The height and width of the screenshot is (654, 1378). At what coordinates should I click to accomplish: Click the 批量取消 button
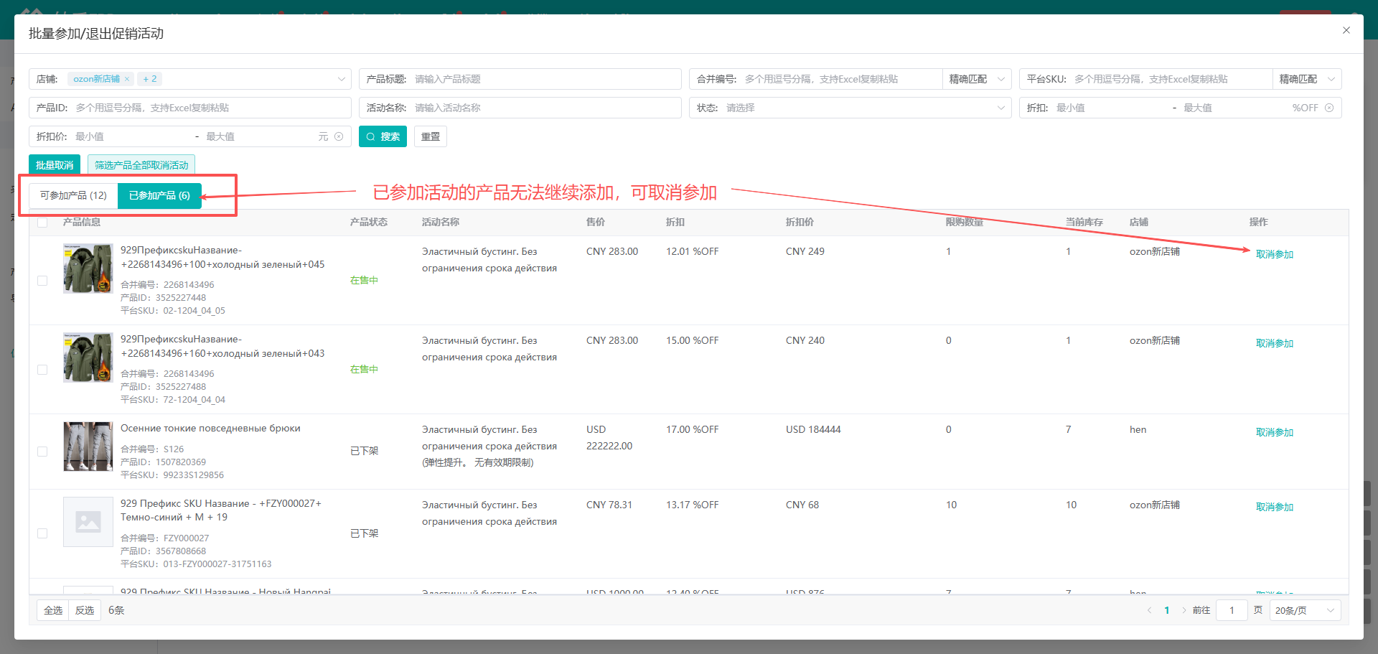pos(55,165)
